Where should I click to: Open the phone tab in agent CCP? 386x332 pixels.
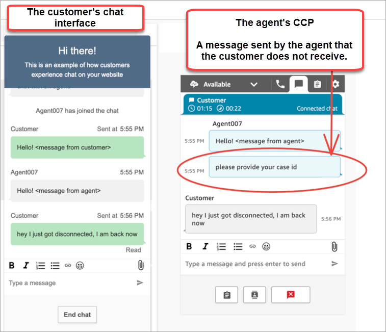(x=280, y=84)
